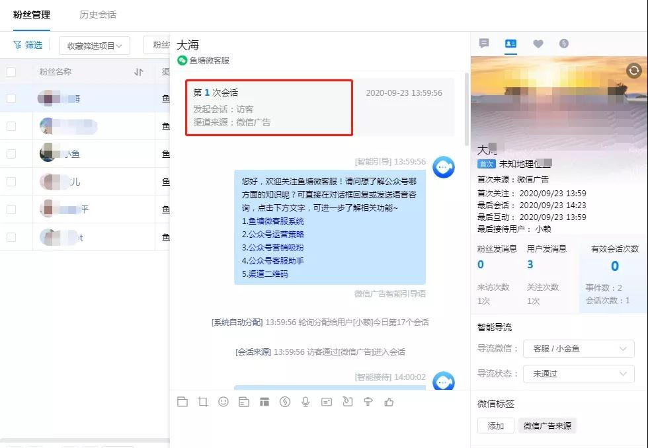
Task: Click the 粉丝名称 column header
Action: (56, 72)
